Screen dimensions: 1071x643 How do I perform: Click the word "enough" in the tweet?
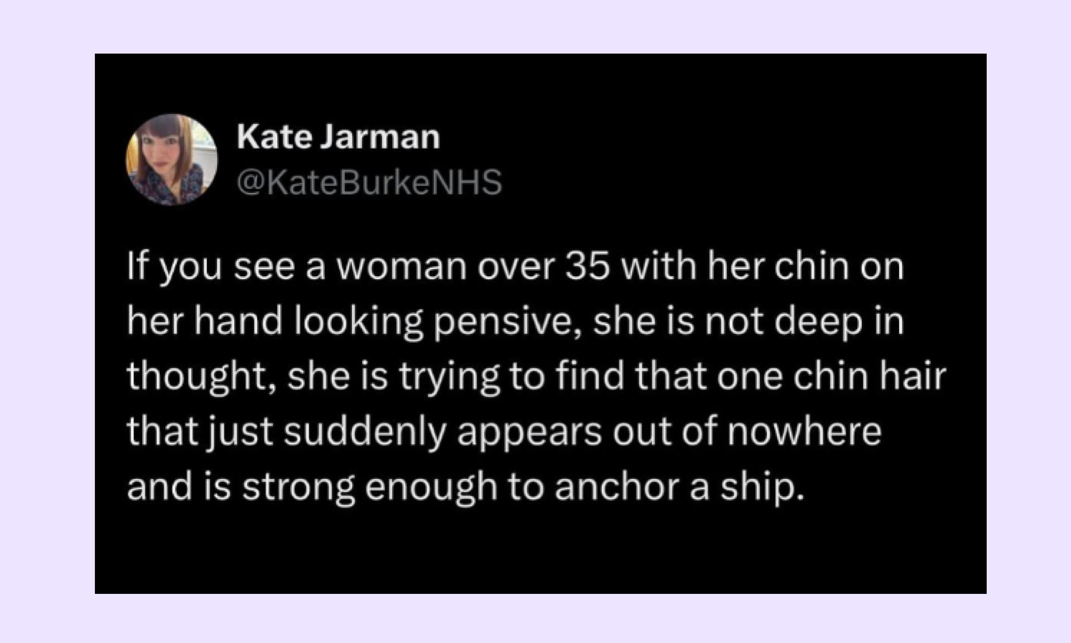point(431,486)
